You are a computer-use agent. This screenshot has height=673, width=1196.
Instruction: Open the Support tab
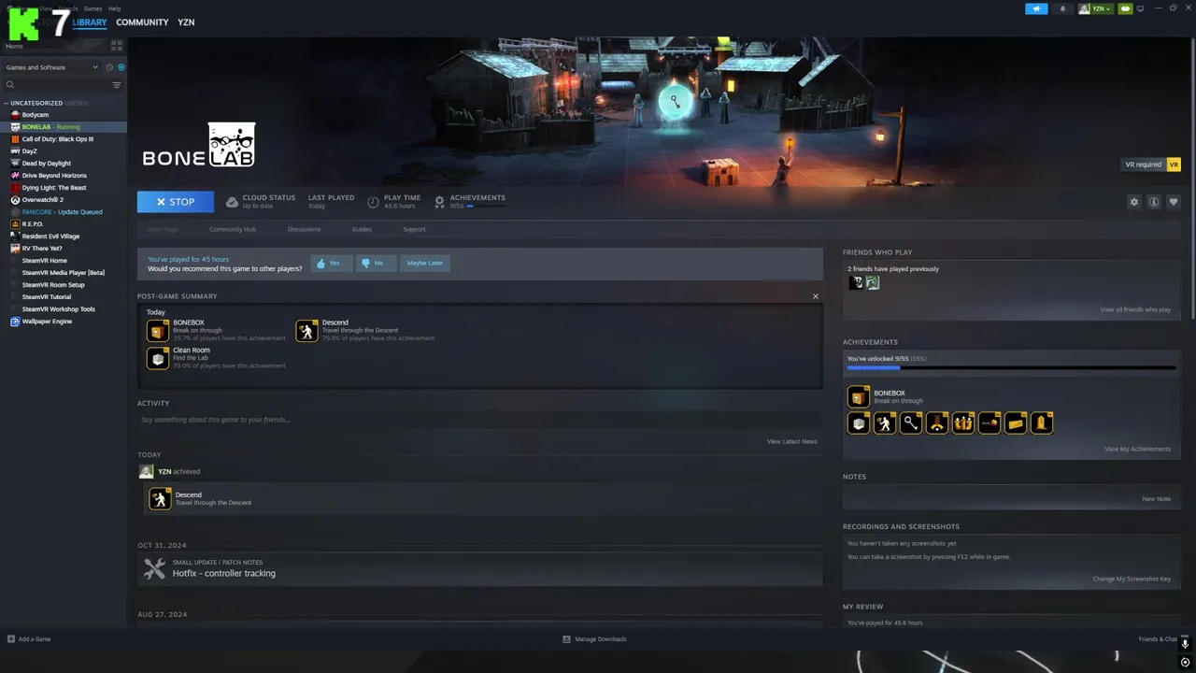tap(414, 229)
